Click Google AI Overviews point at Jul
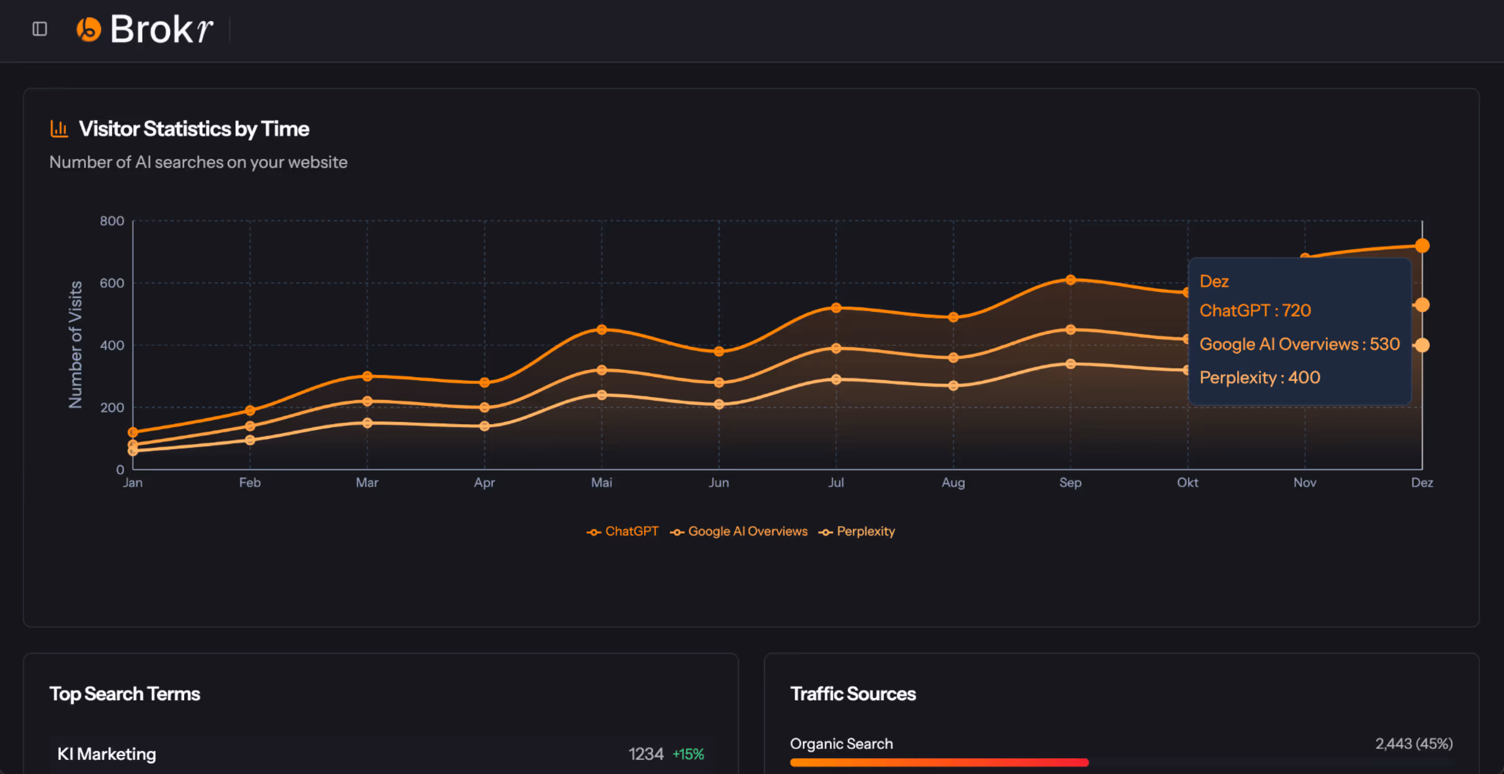Image resolution: width=1504 pixels, height=774 pixels. coord(836,348)
